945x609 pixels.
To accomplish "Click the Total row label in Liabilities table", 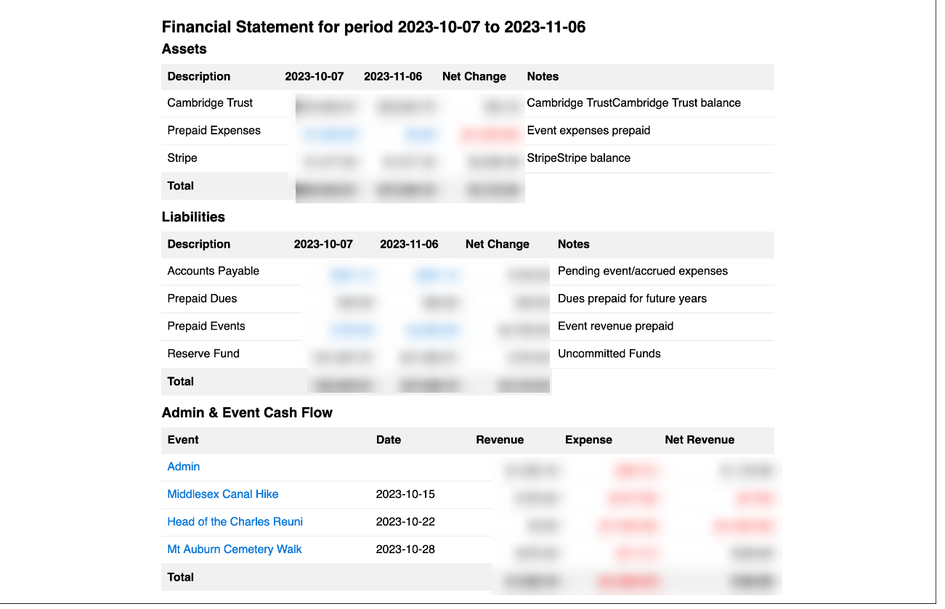I will point(180,382).
